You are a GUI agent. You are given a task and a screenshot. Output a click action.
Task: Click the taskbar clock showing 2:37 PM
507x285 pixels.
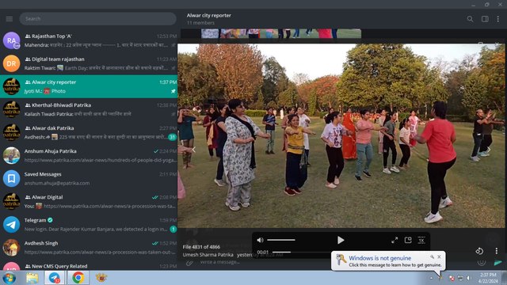[x=488, y=278]
